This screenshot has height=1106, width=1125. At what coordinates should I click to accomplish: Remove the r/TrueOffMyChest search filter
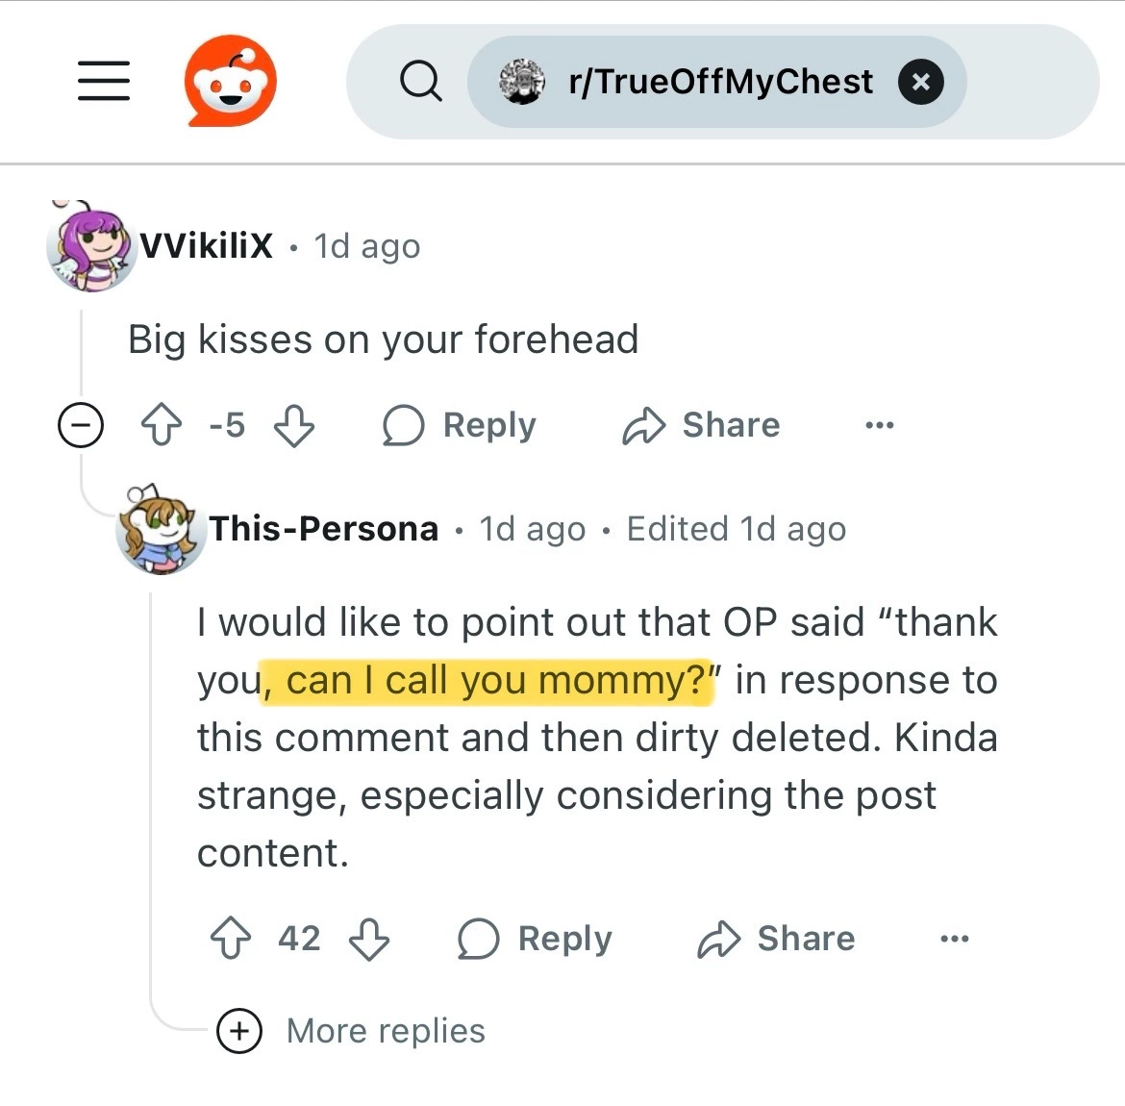[920, 82]
